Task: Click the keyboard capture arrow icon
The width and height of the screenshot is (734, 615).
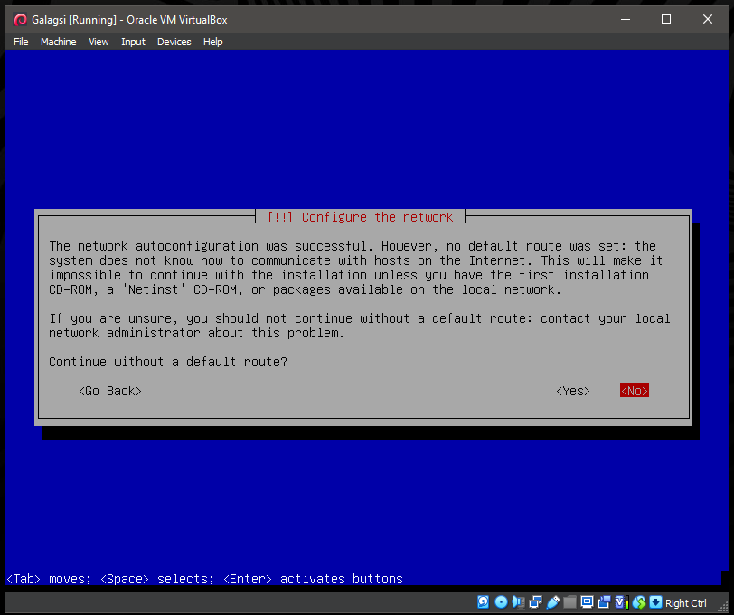Action: click(x=656, y=601)
